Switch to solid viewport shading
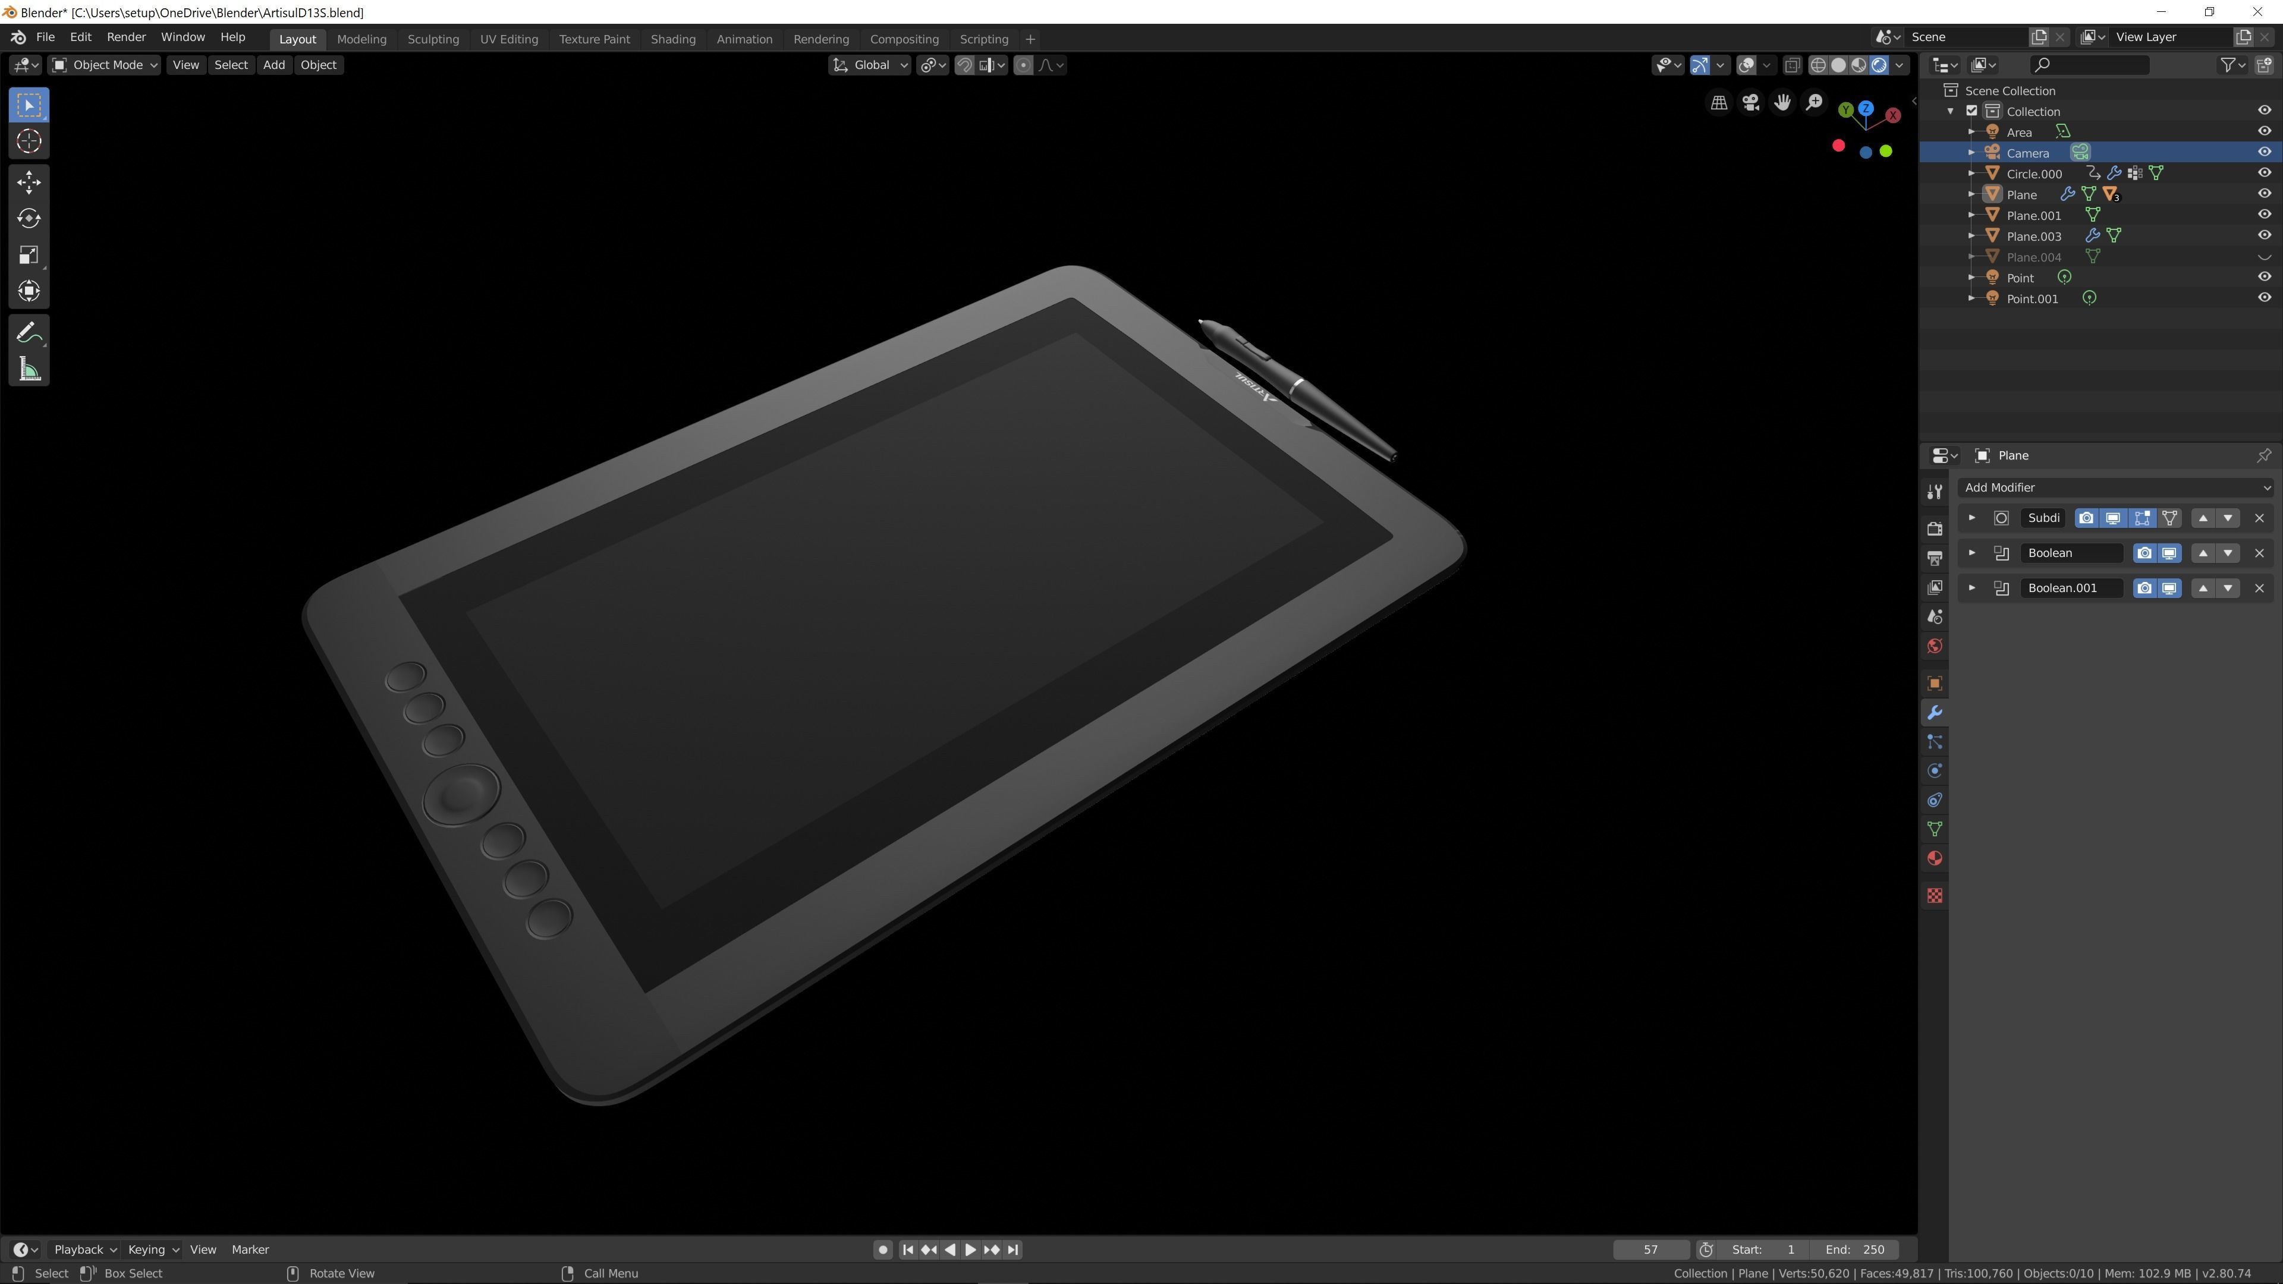This screenshot has width=2283, height=1284. (1839, 65)
